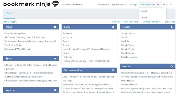
Task: Open Google Photos bookmark
Action: pyautogui.click(x=128, y=49)
